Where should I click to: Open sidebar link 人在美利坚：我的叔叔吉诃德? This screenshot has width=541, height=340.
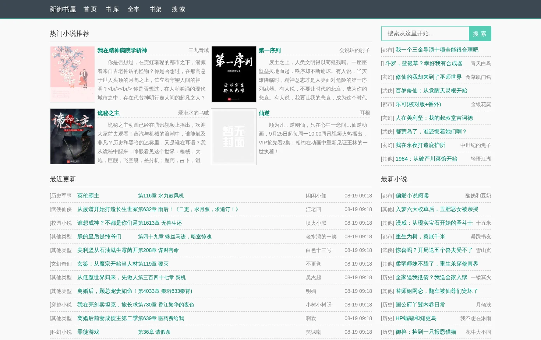tap(434, 118)
